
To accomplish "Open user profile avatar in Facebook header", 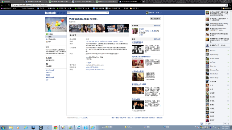I will coord(147,13).
